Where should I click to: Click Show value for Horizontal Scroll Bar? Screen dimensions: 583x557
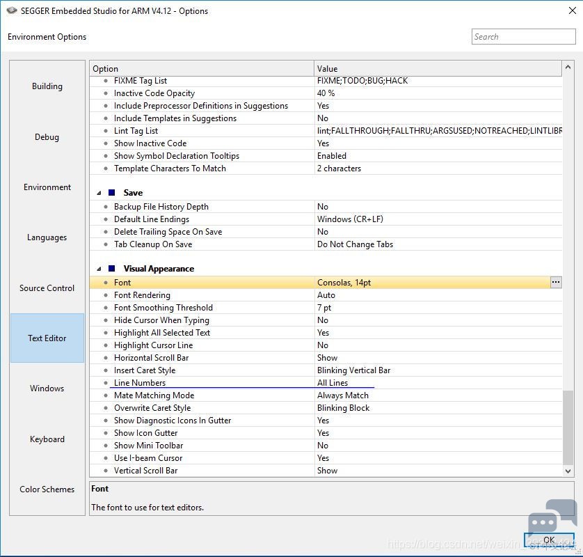pos(327,358)
